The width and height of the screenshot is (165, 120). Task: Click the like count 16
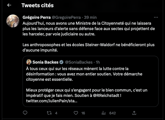pos(83,113)
